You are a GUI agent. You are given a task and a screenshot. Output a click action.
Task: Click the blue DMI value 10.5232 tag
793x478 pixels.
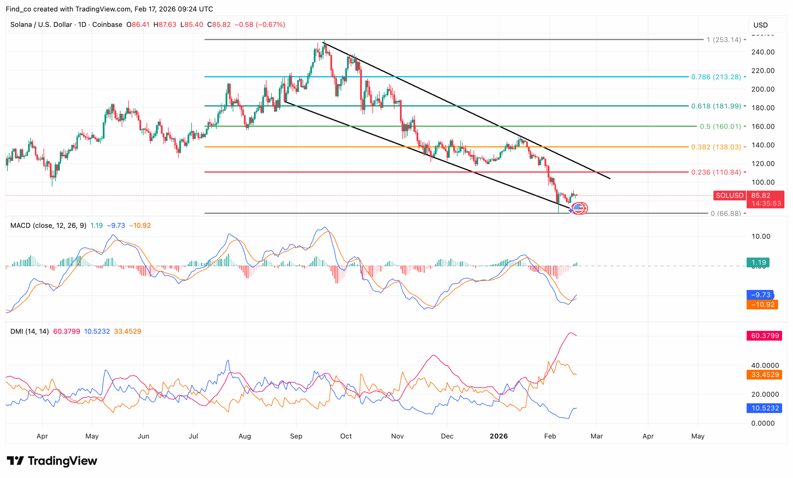coord(764,408)
